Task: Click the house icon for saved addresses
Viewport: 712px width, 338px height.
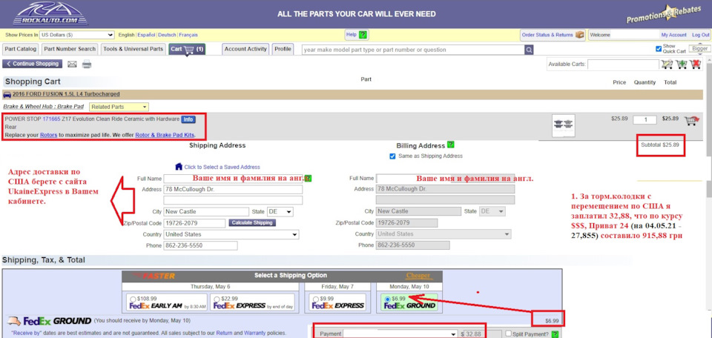Action: tap(179, 167)
